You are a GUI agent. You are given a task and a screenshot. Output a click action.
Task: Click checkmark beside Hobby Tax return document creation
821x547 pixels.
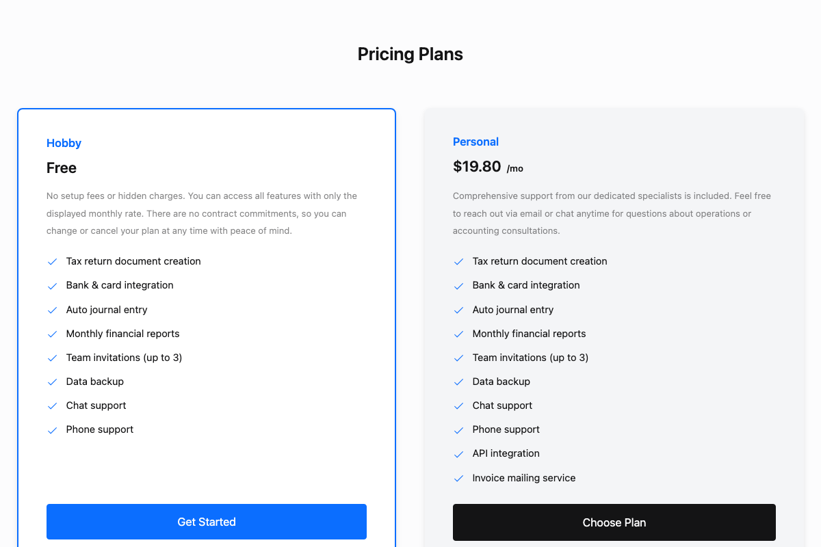(52, 262)
